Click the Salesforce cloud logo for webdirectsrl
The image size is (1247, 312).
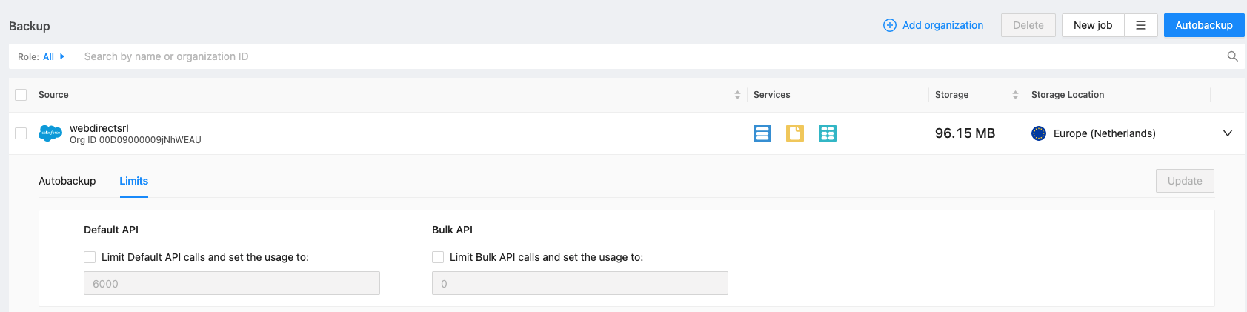pos(50,133)
